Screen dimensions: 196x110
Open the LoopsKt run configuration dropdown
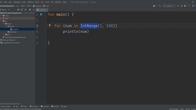click(x=169, y=6)
